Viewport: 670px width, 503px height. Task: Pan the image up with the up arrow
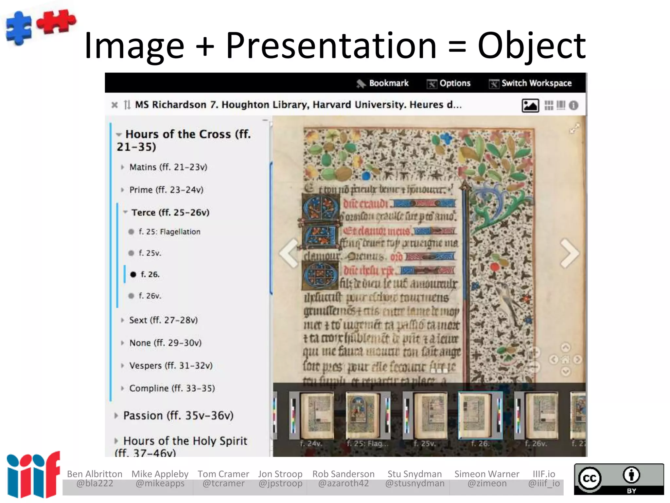point(566,347)
